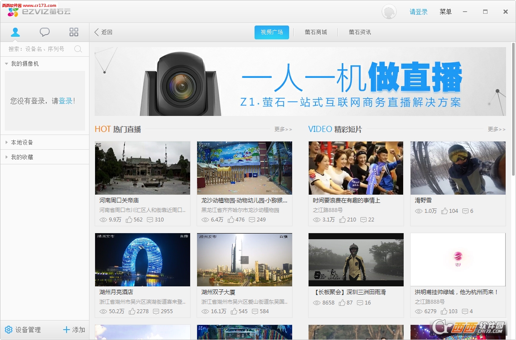Open device management gear icon

coord(9,330)
